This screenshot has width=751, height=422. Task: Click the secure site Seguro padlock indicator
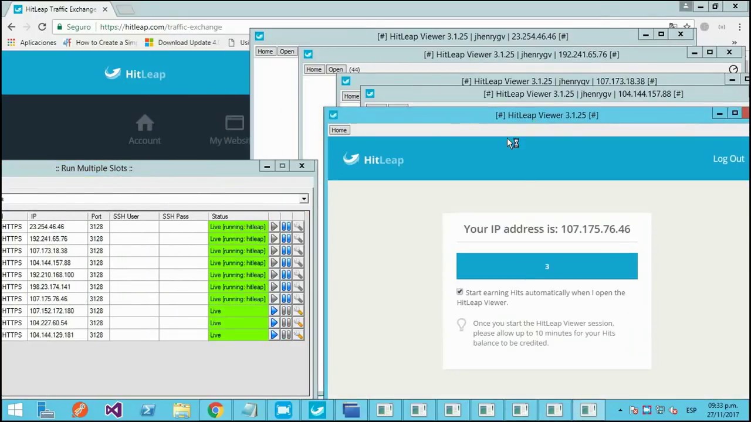pyautogui.click(x=73, y=27)
